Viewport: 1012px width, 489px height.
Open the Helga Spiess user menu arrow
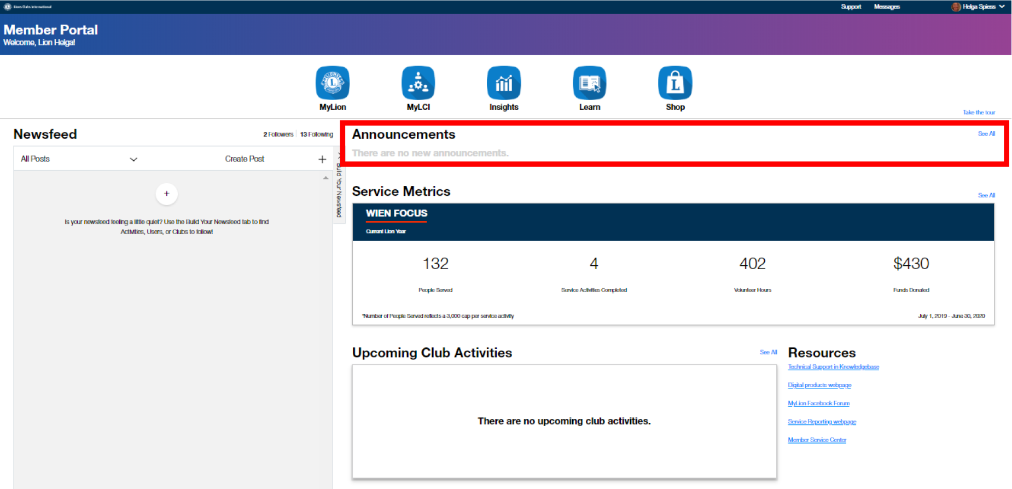[1002, 7]
